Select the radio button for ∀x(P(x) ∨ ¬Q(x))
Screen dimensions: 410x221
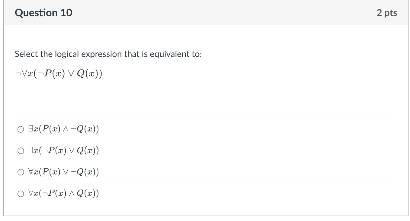coord(21,172)
